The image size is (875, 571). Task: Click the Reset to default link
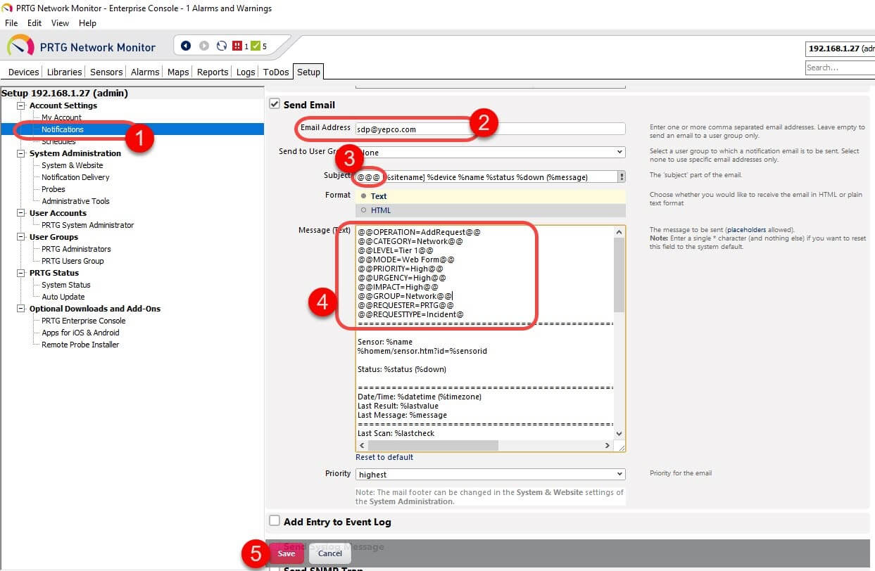pos(385,457)
